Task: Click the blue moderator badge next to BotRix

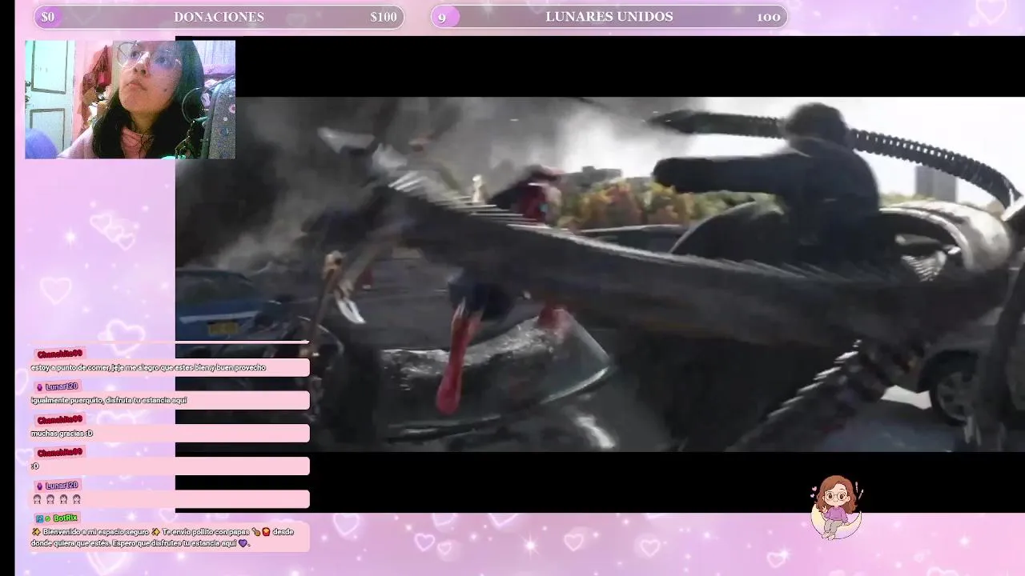Action: point(39,518)
